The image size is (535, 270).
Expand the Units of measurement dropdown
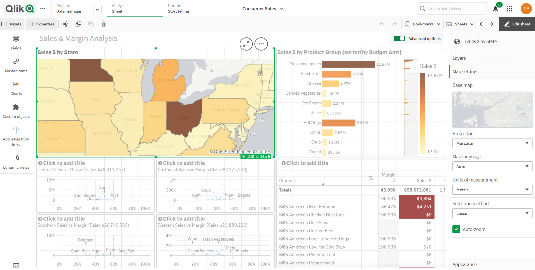click(x=492, y=190)
